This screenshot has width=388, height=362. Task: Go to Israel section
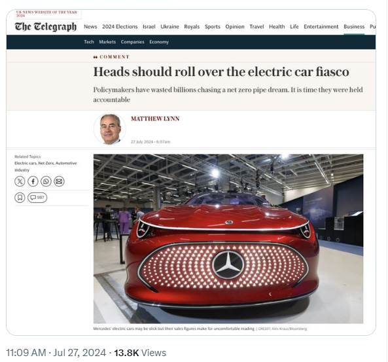pyautogui.click(x=149, y=27)
